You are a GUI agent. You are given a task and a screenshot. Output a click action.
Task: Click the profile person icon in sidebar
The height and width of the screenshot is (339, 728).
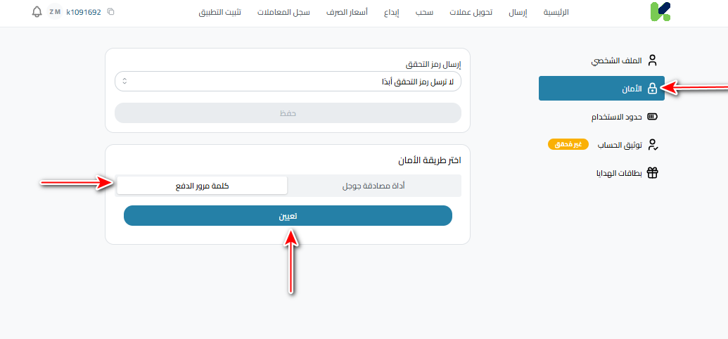click(652, 60)
